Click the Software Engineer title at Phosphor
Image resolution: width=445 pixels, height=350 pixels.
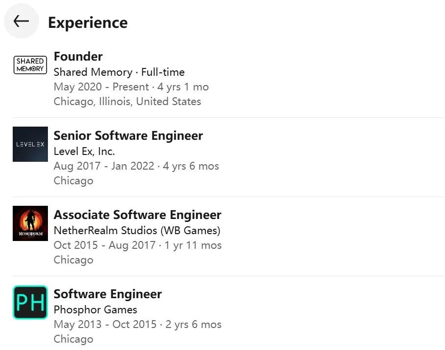[x=108, y=294]
